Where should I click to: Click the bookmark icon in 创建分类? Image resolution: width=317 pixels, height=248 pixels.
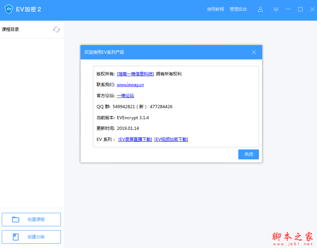coord(16,237)
